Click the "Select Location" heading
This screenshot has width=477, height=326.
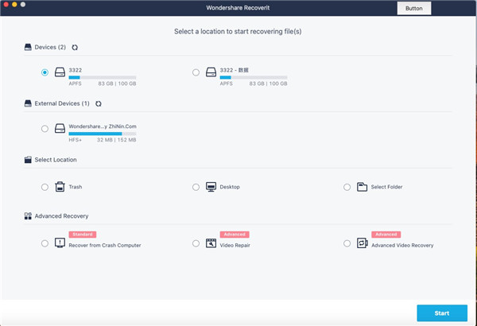pyautogui.click(x=56, y=160)
